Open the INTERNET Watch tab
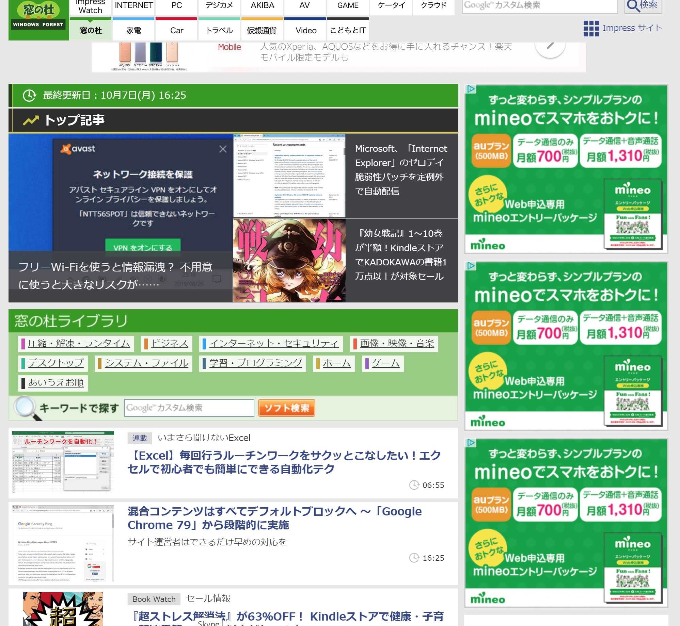 (x=133, y=6)
